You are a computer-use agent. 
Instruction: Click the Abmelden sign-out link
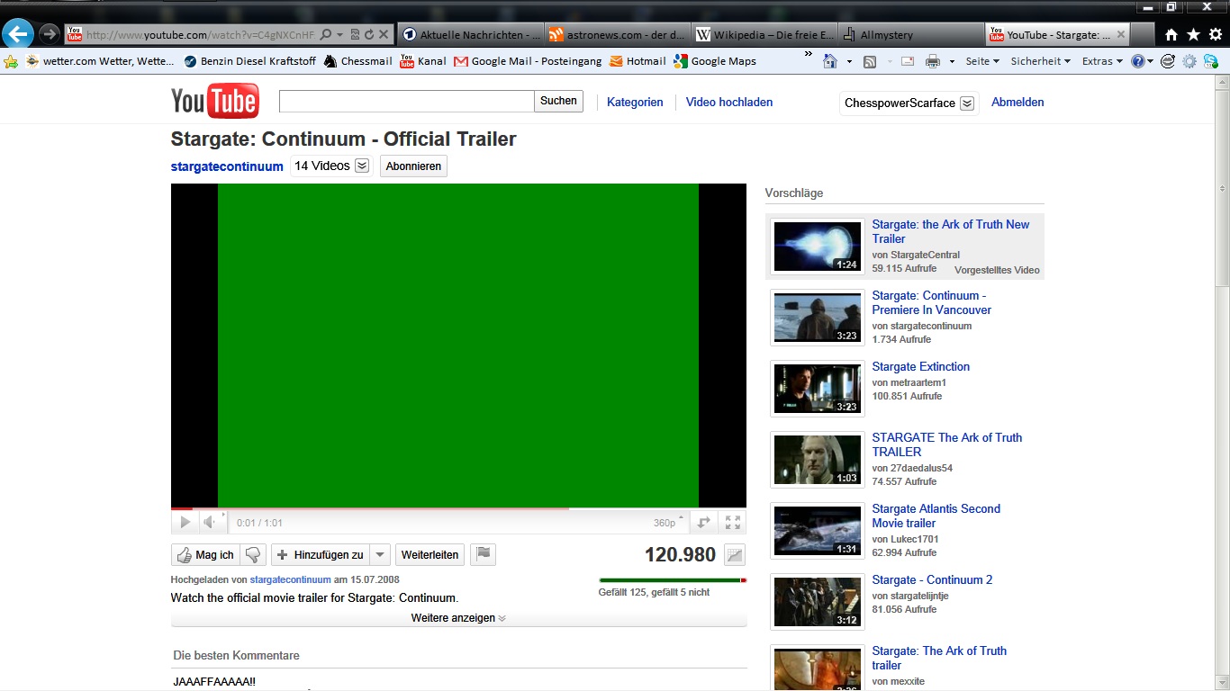[x=1017, y=103]
